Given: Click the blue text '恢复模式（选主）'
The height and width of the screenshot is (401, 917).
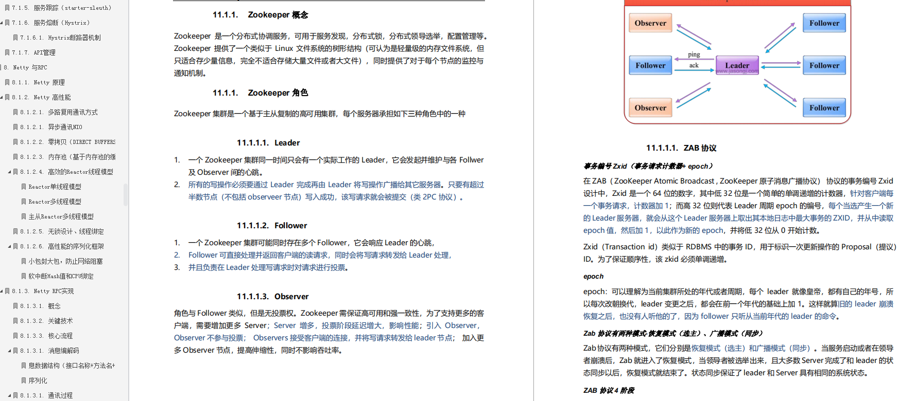Looking at the screenshot, I should tap(719, 349).
